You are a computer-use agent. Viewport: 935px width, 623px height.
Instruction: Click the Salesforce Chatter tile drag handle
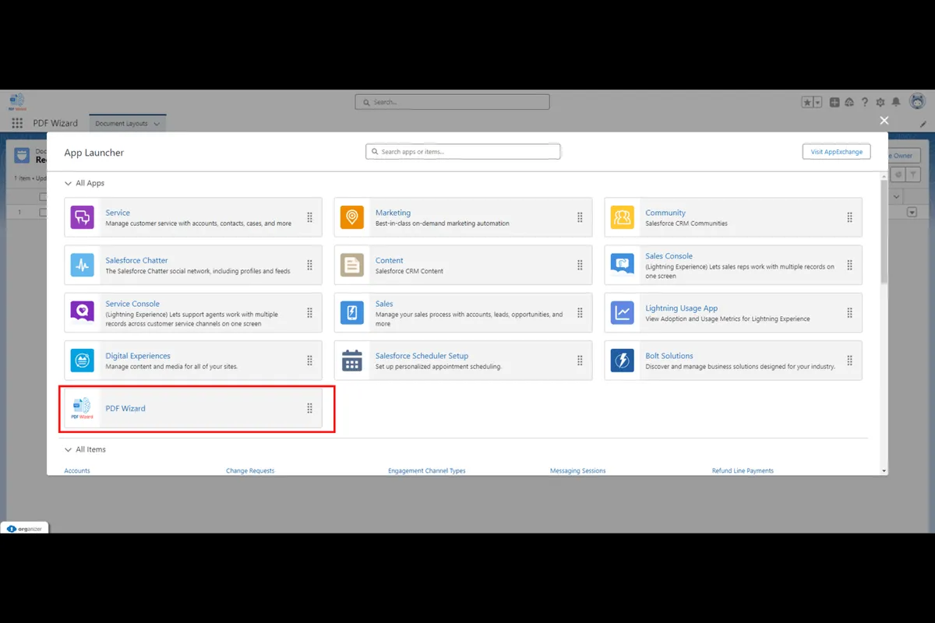pos(309,266)
